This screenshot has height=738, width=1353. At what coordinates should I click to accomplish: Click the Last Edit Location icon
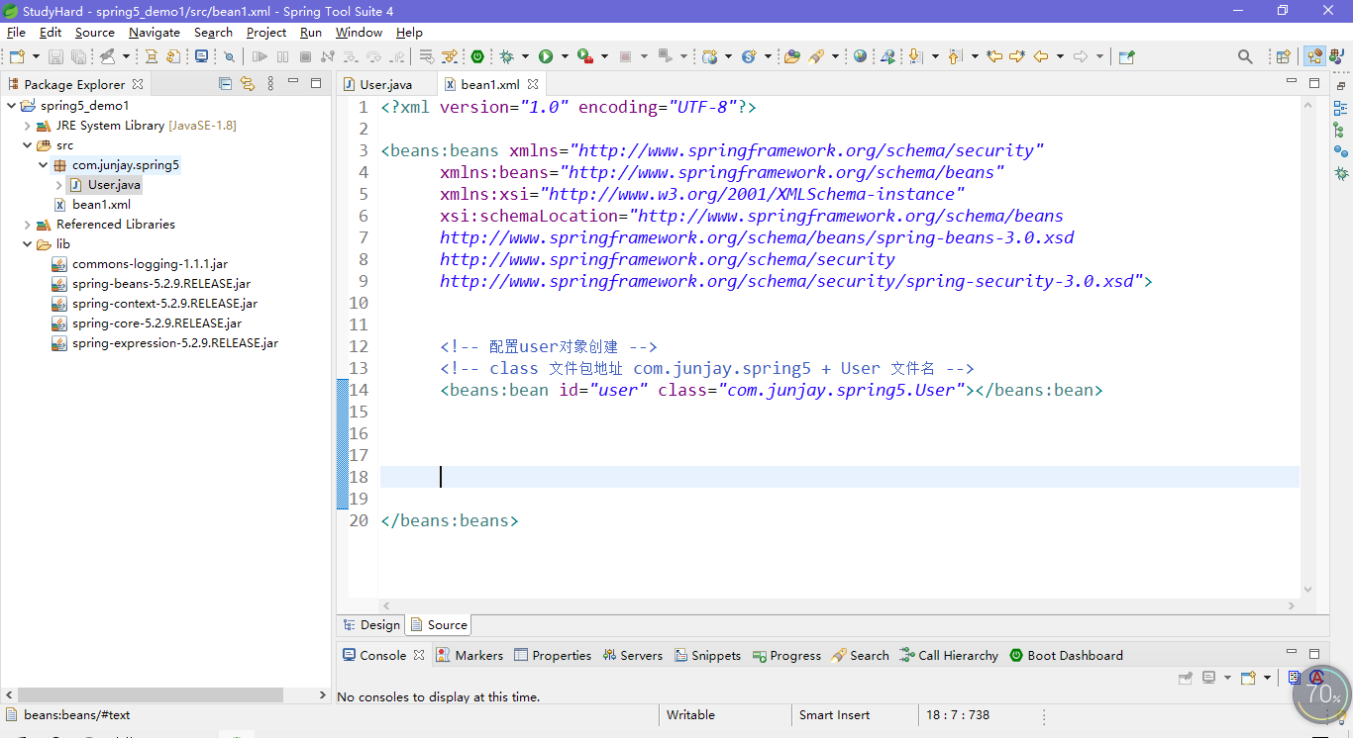[x=994, y=56]
